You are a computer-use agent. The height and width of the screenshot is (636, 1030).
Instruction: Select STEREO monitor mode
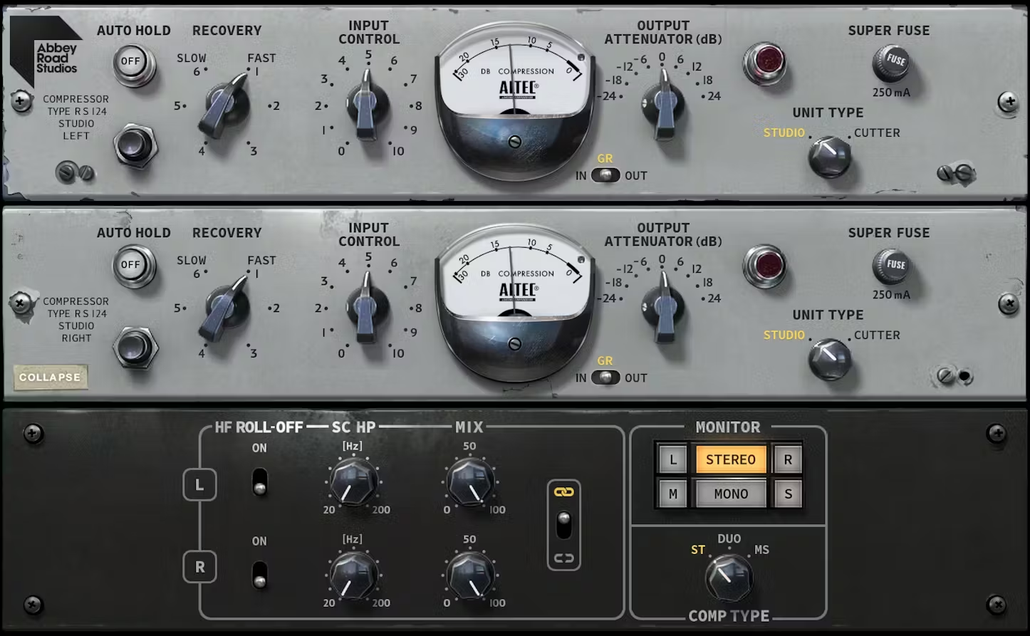(730, 460)
